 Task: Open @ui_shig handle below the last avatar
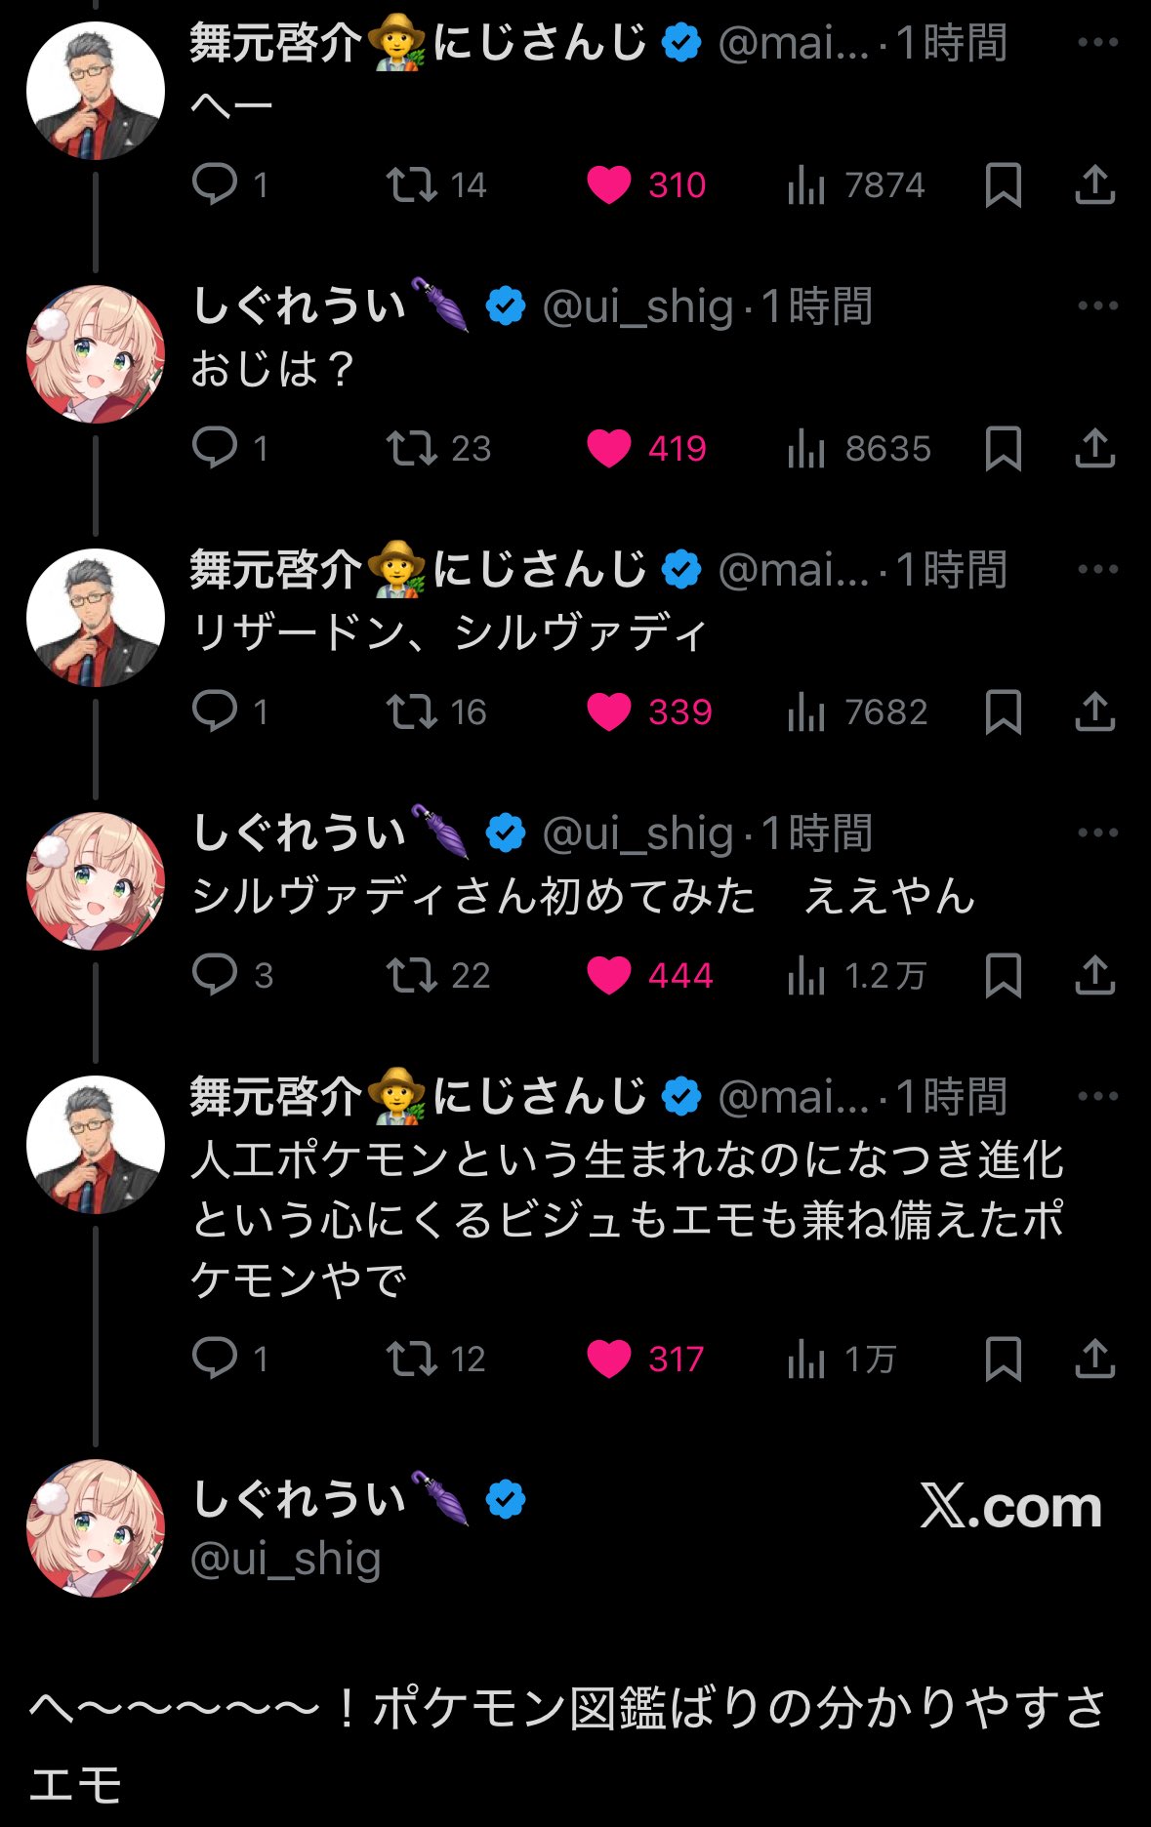[x=285, y=1559]
